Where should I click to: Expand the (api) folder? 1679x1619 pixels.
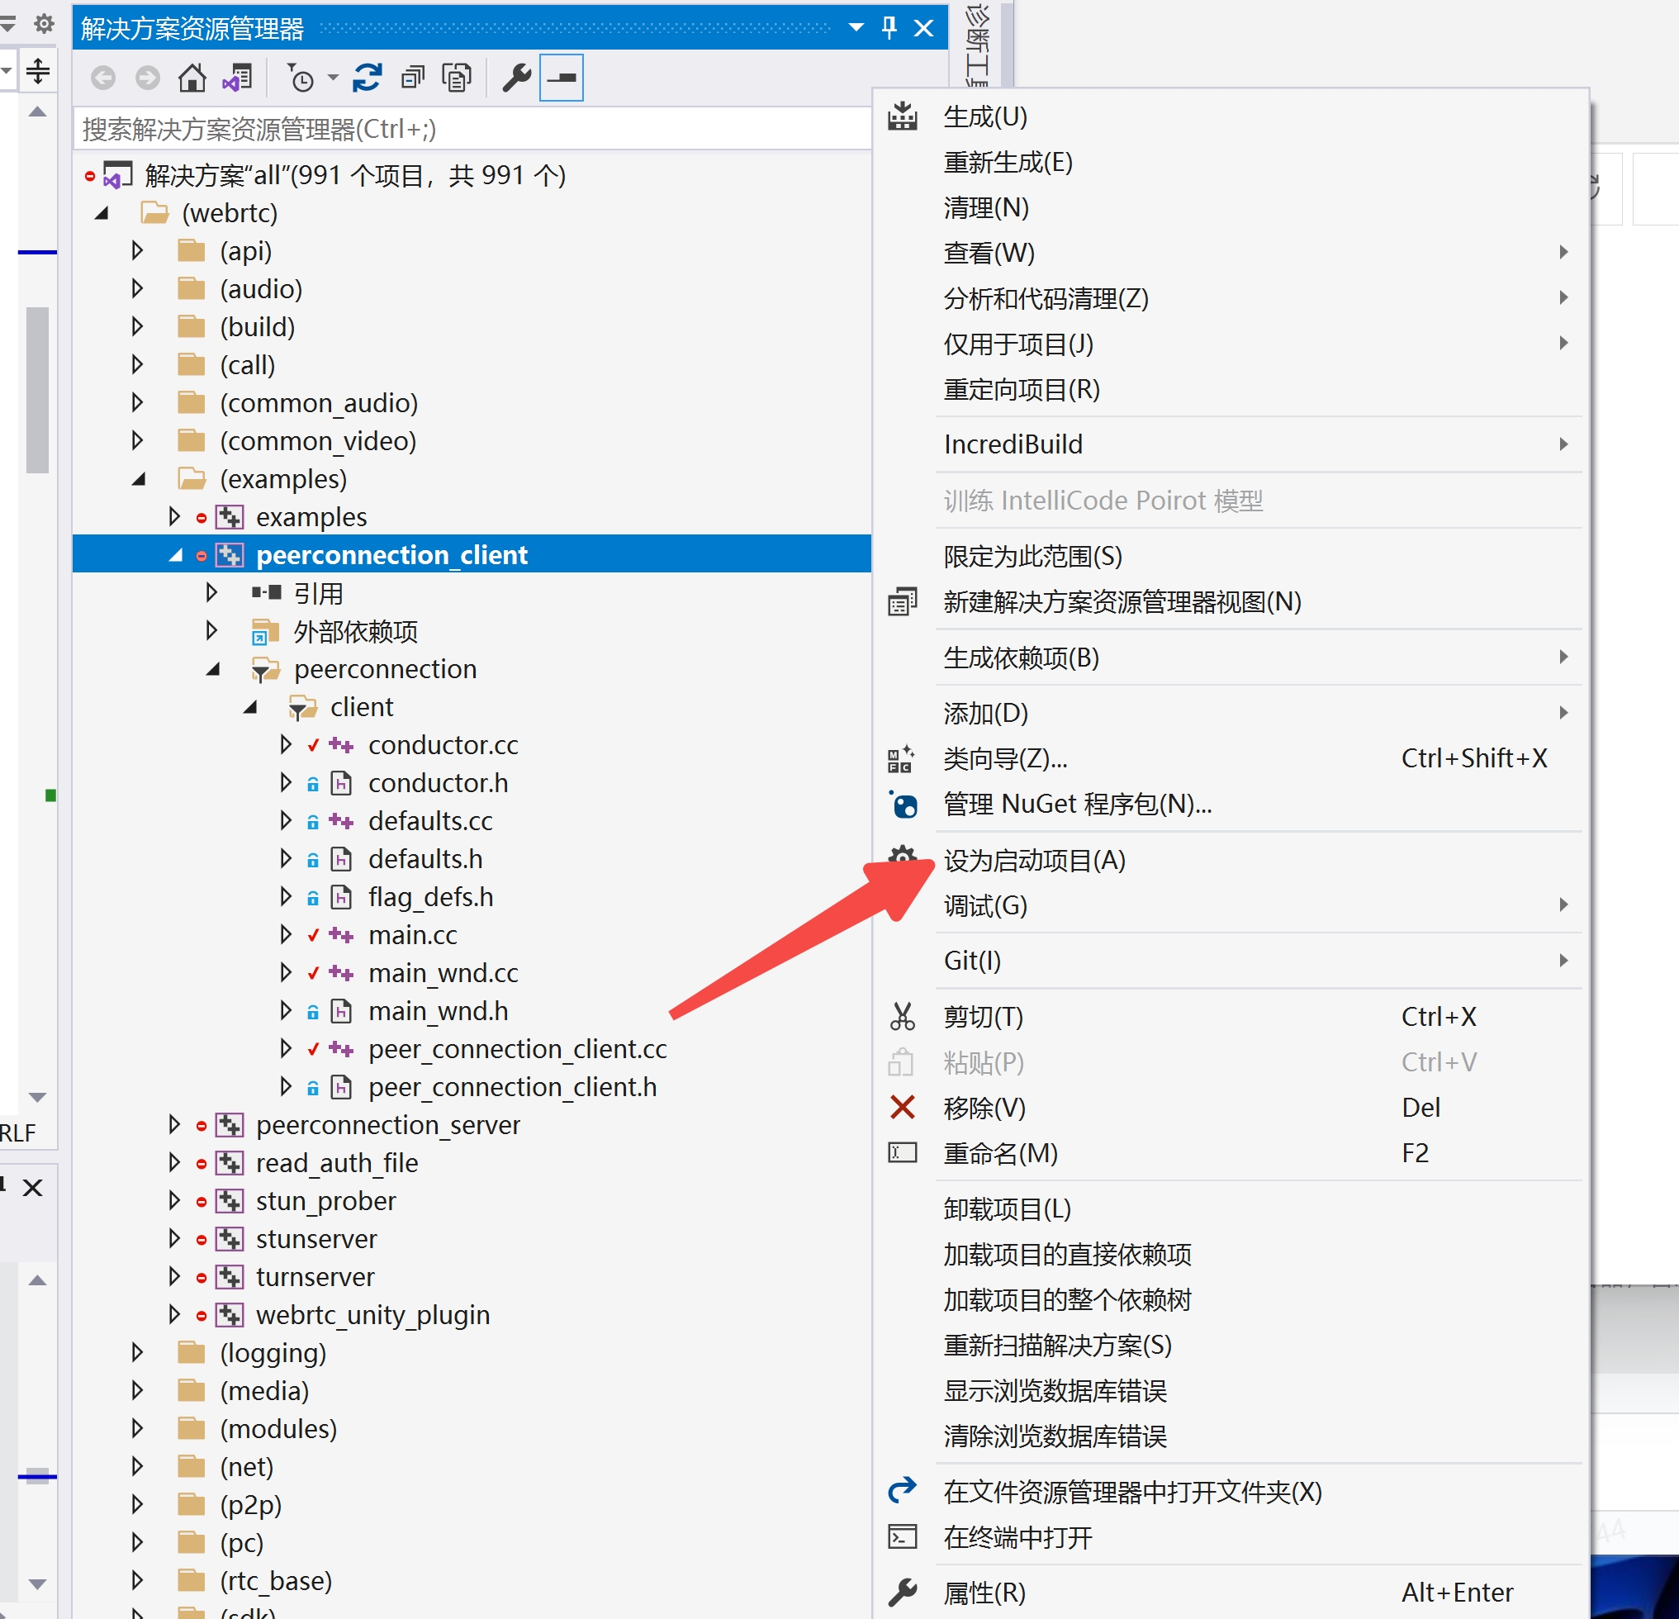click(138, 251)
